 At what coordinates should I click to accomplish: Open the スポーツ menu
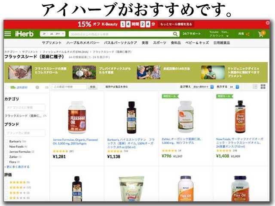tap(159, 43)
